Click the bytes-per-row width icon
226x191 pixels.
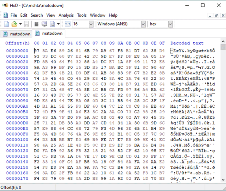coord(68,24)
